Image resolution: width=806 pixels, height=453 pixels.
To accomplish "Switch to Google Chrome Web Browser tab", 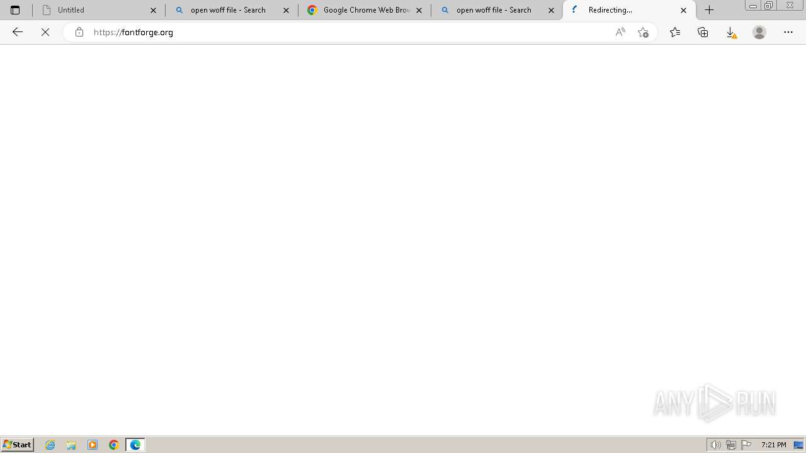I will [x=365, y=10].
